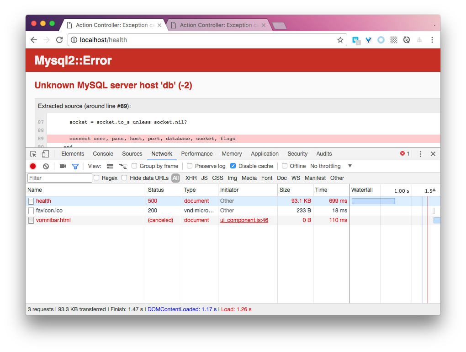Open a new browser tab
This screenshot has width=466, height=352.
tap(279, 26)
